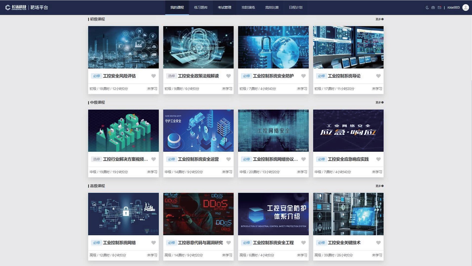Viewport: 472px width, 266px height.
Task: Toggle the heart on 工业控制系统导论
Action: tap(378, 76)
